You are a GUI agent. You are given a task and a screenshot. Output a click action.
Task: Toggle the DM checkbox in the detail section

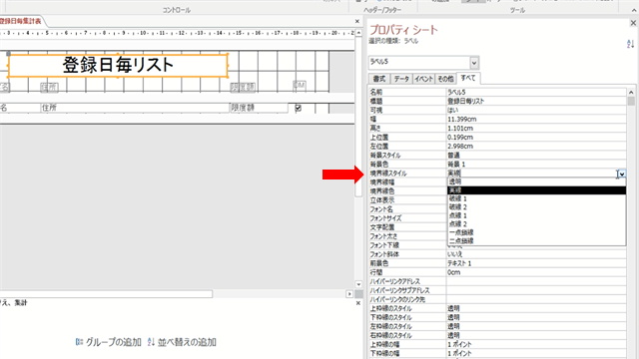(x=298, y=108)
